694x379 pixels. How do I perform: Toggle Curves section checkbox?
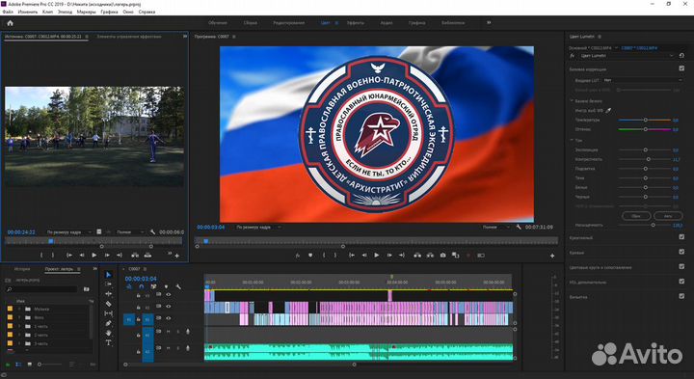coord(681,252)
